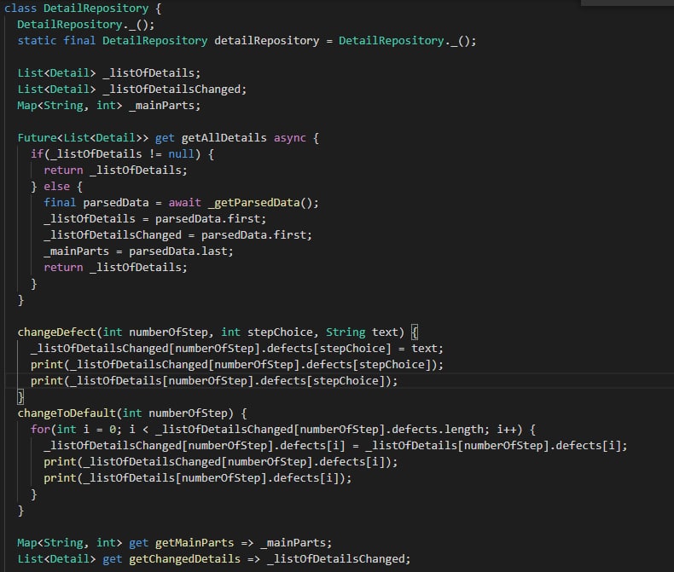Click the changeToDefault method name

point(67,413)
